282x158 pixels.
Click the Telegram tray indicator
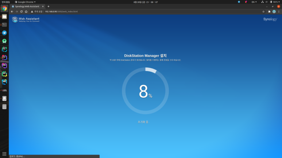tap(239, 2)
